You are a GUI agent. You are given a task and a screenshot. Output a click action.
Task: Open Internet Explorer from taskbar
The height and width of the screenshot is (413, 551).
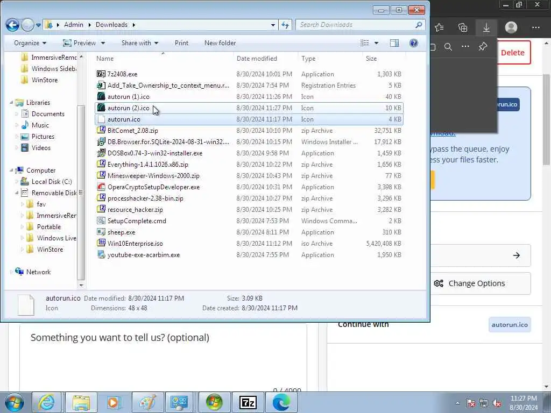click(47, 402)
